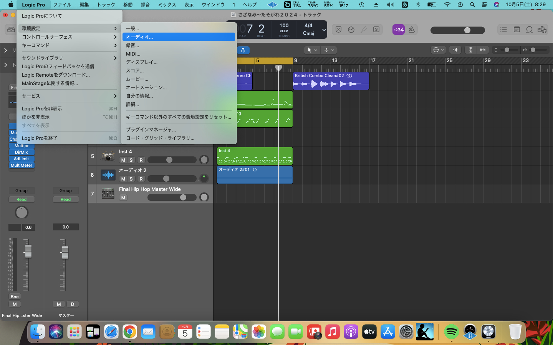Open the media browser icon
This screenshot has height=345, width=553.
542,30
